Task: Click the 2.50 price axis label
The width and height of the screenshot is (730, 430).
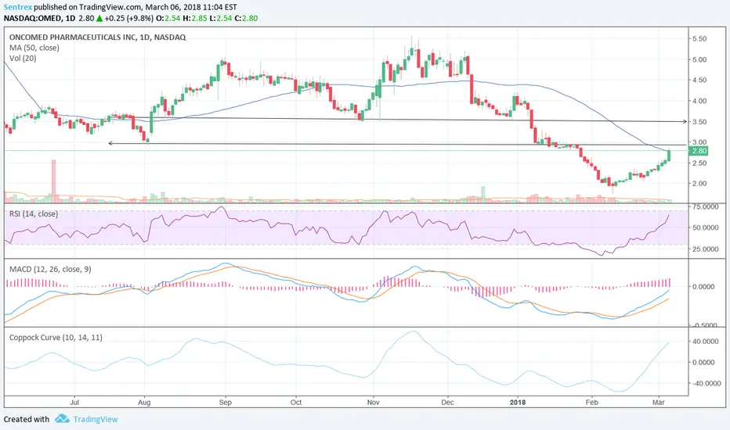Action: click(699, 163)
